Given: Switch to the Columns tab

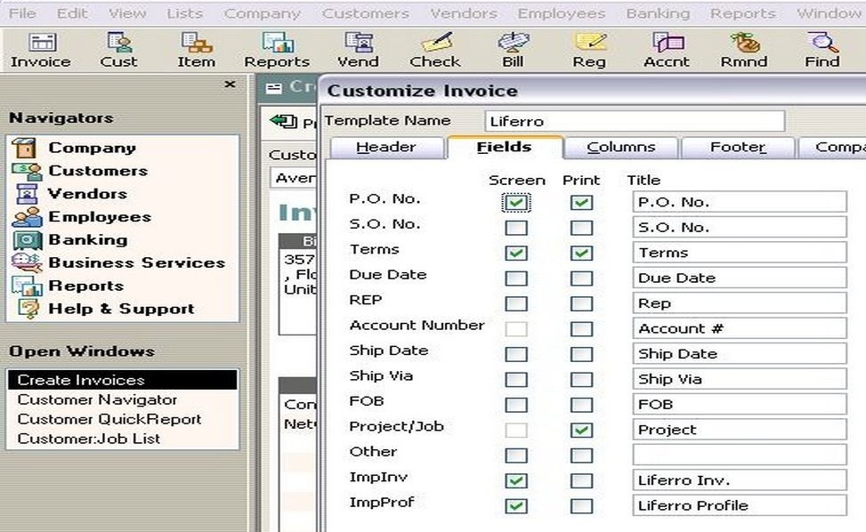Looking at the screenshot, I should (x=622, y=147).
